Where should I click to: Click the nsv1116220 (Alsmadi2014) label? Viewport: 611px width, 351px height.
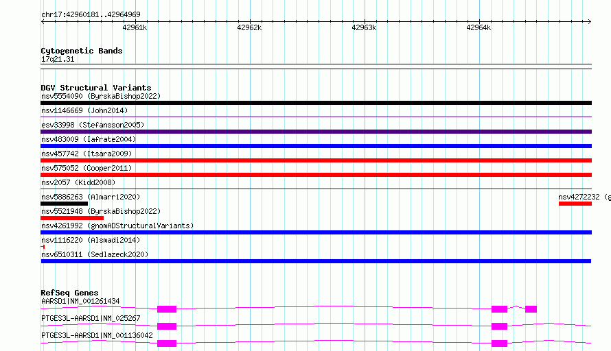pos(91,240)
